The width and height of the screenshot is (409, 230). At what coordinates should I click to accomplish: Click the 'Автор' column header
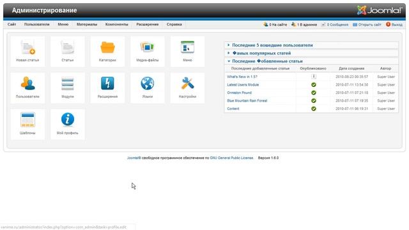tap(385, 68)
